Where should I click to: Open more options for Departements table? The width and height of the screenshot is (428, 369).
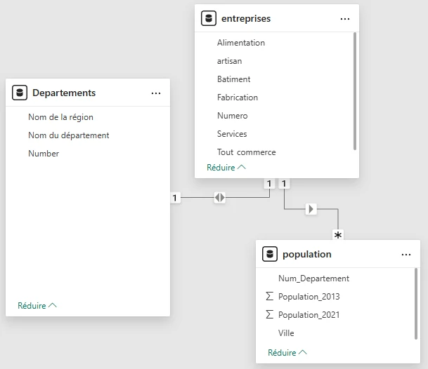point(156,93)
